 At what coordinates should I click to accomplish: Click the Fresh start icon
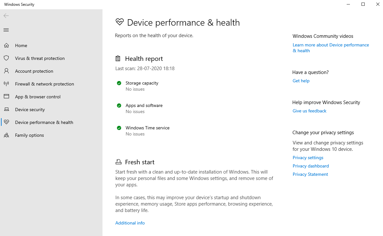click(x=118, y=162)
